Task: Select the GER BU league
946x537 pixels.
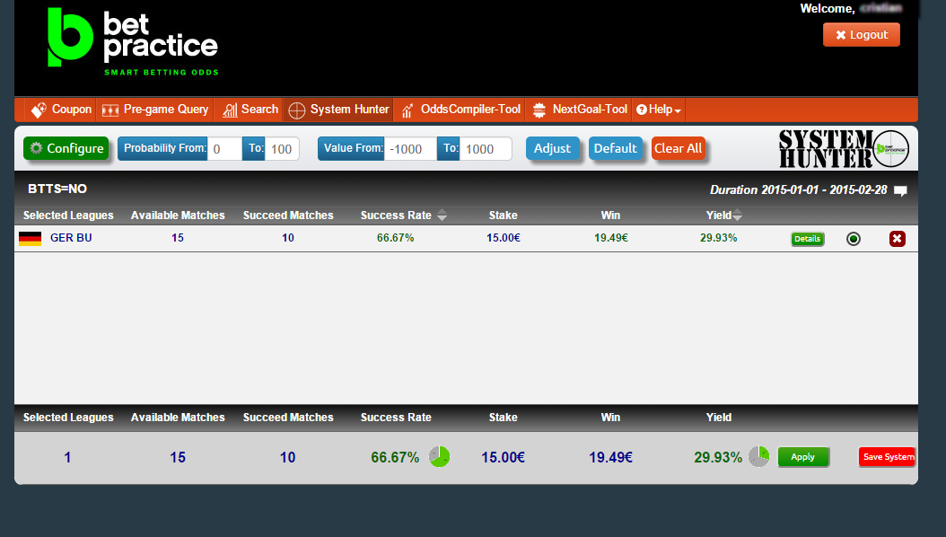Action: 71,238
